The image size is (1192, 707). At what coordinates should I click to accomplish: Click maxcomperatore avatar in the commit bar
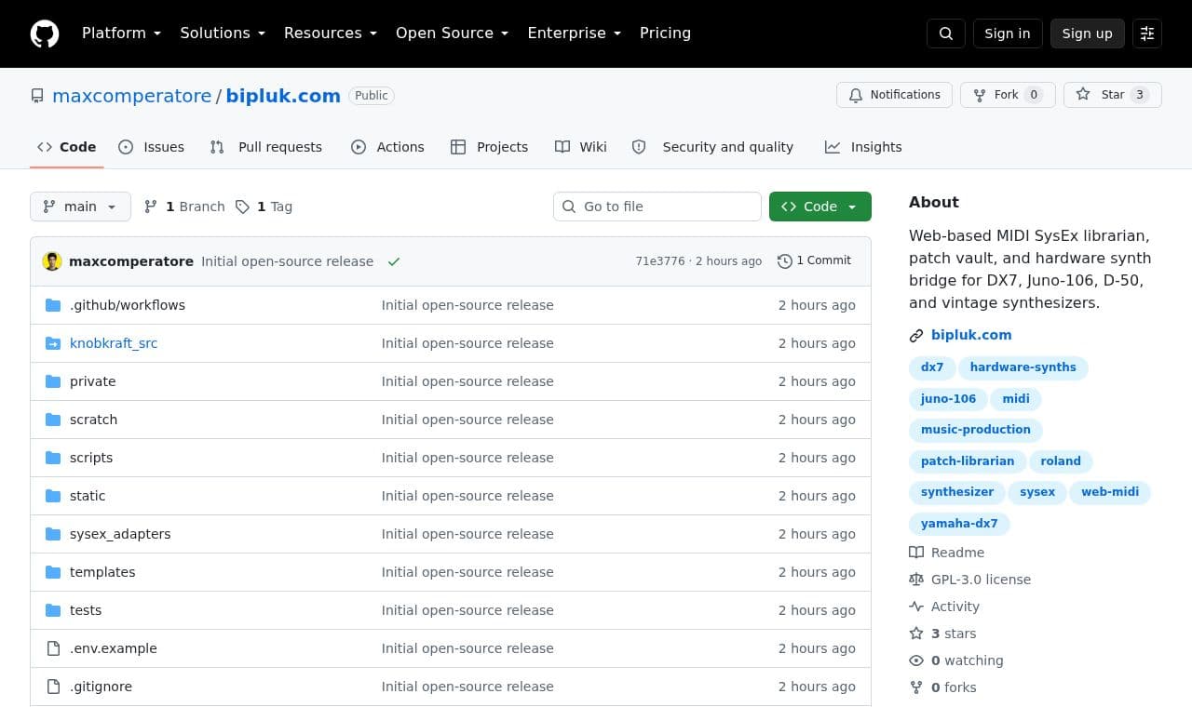tap(52, 261)
